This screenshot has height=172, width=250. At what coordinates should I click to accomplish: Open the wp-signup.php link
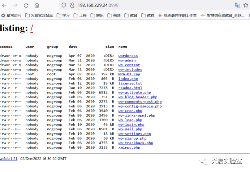[x=133, y=139]
